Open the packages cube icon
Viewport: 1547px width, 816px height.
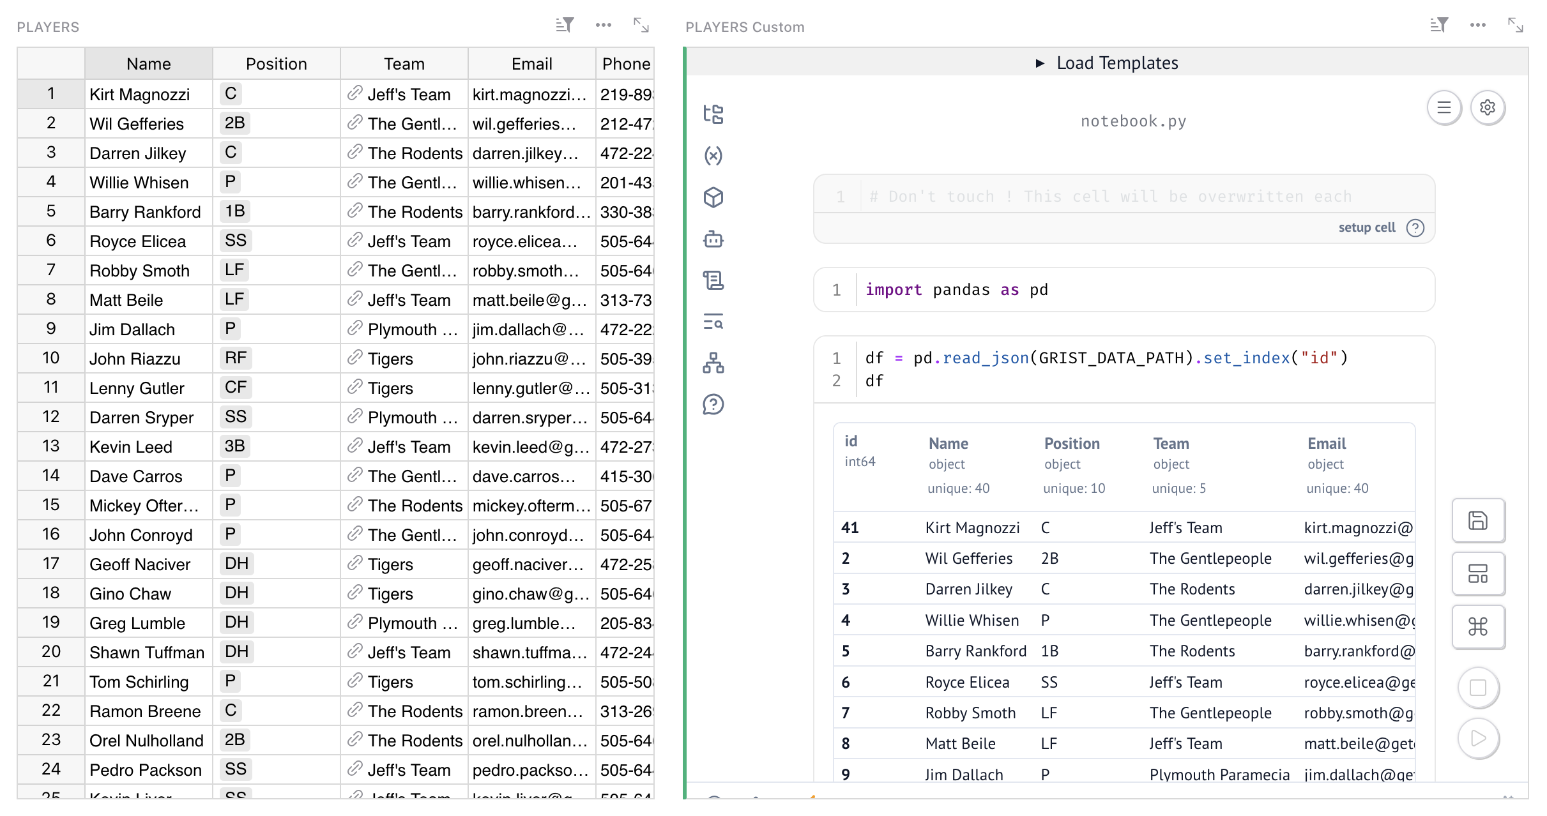tap(713, 197)
